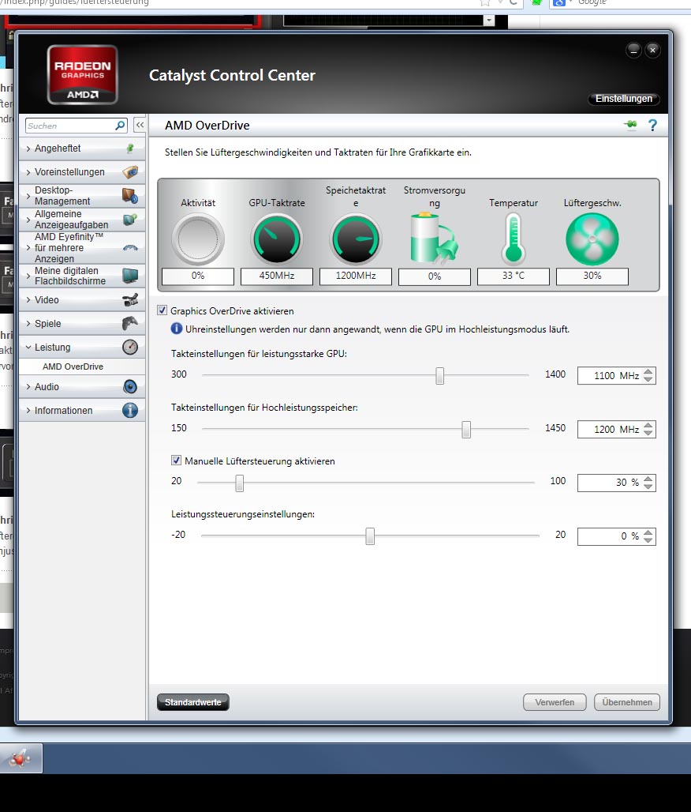Screen dimensions: 691x812
Task: Click the Spiele gamepad icon
Action: [130, 323]
